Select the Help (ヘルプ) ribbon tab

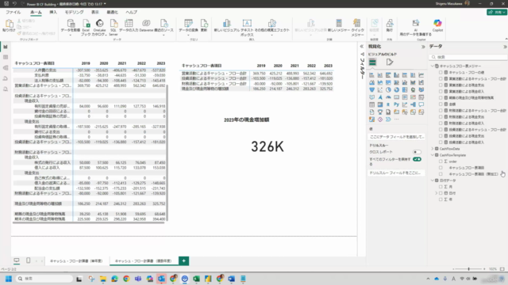coord(131,13)
